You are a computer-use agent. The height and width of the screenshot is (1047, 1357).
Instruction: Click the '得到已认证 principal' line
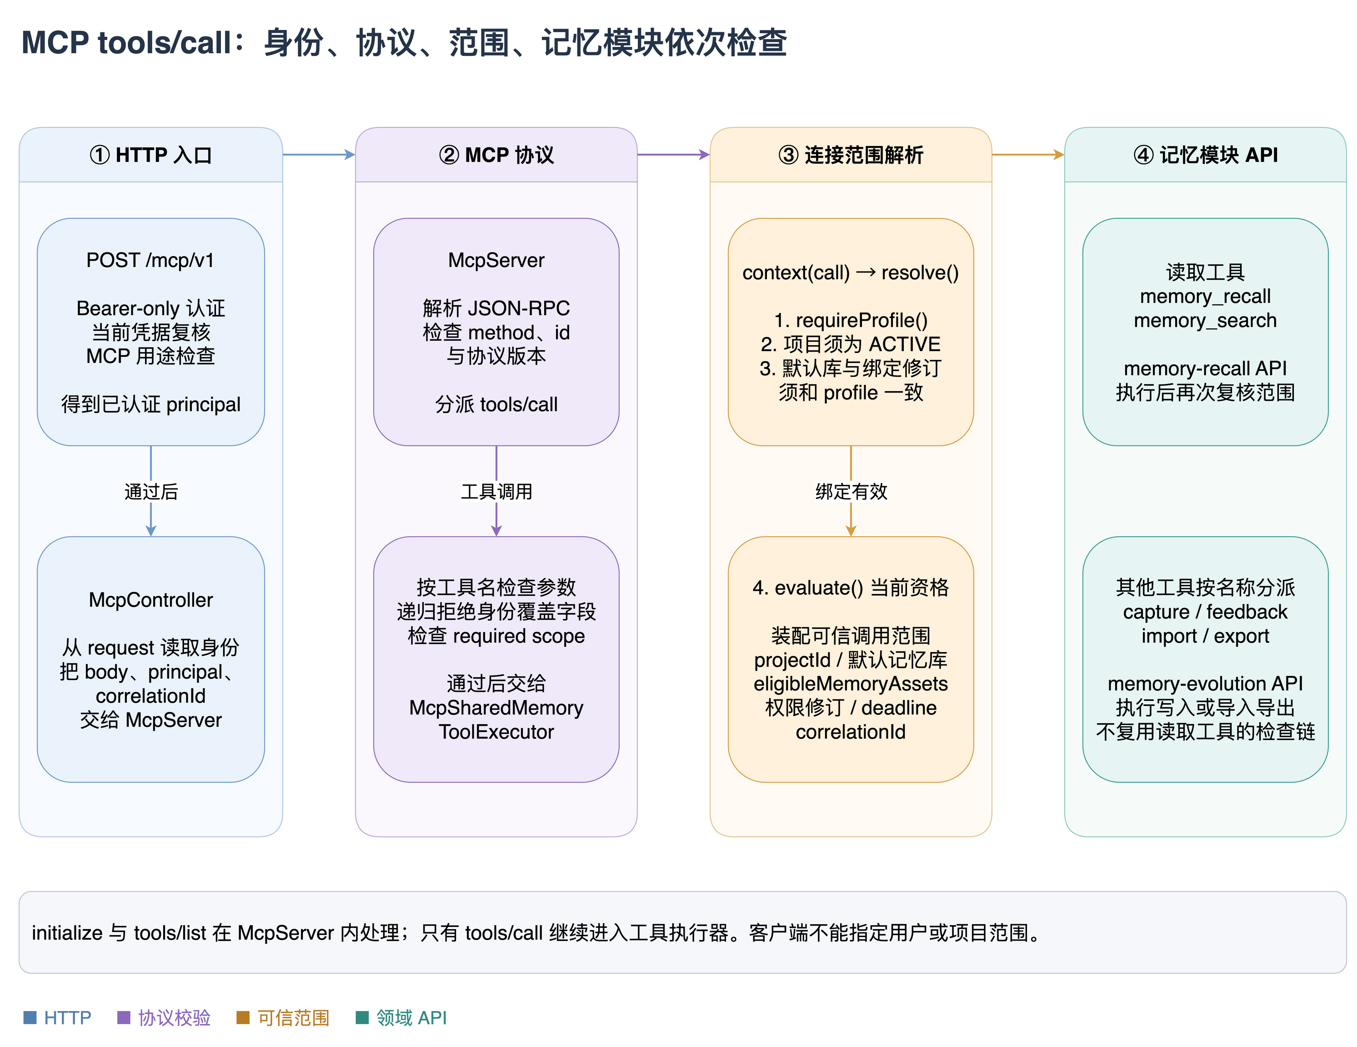point(151,405)
